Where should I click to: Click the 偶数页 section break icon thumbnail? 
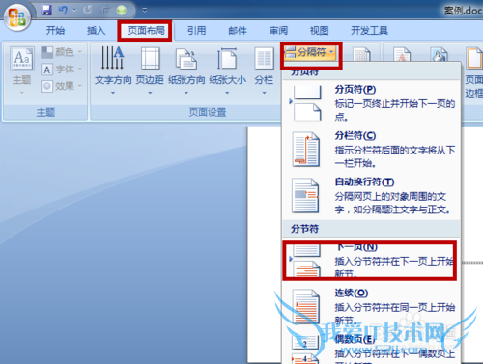pos(305,350)
